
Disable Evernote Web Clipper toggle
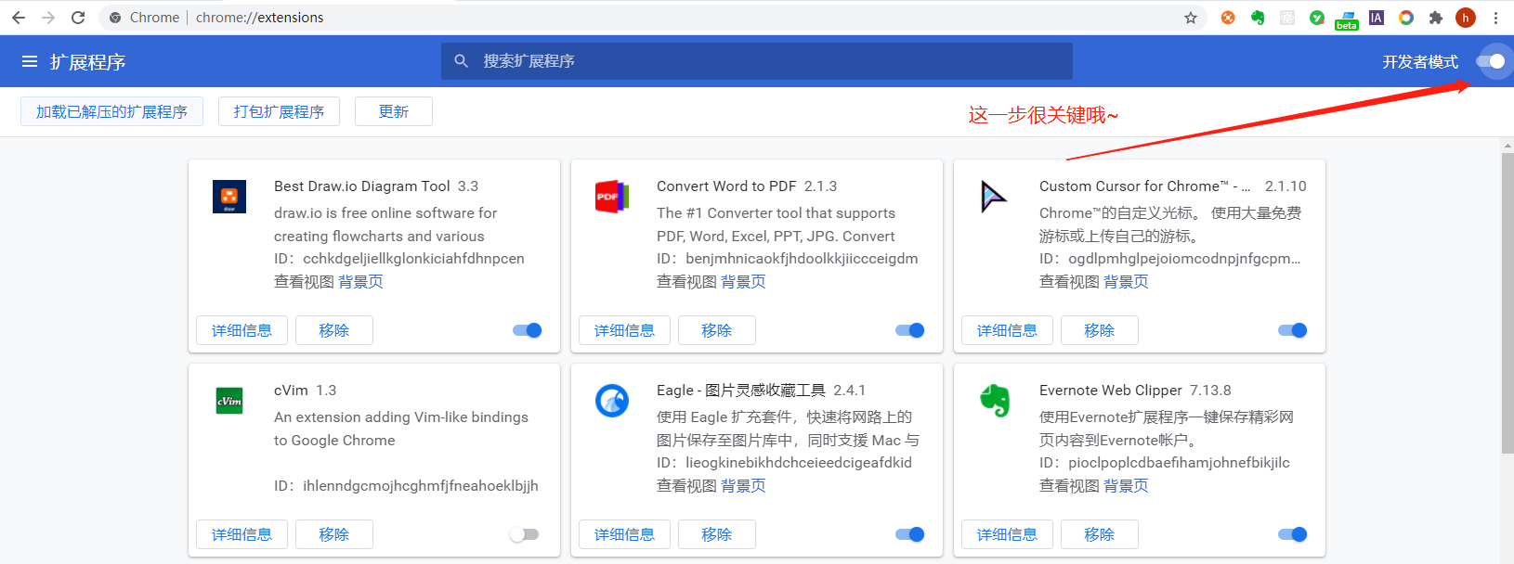point(1293,534)
